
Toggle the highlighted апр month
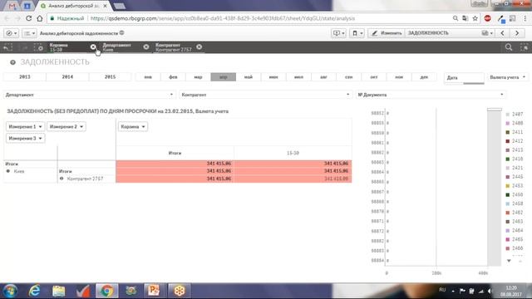click(224, 77)
